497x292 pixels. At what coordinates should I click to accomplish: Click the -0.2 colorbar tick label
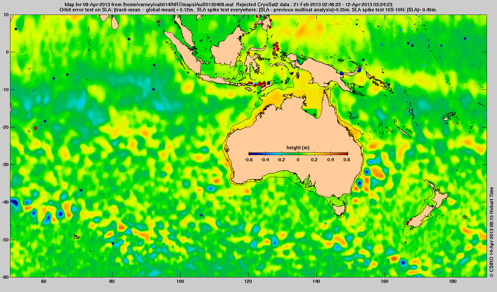(x=281, y=160)
